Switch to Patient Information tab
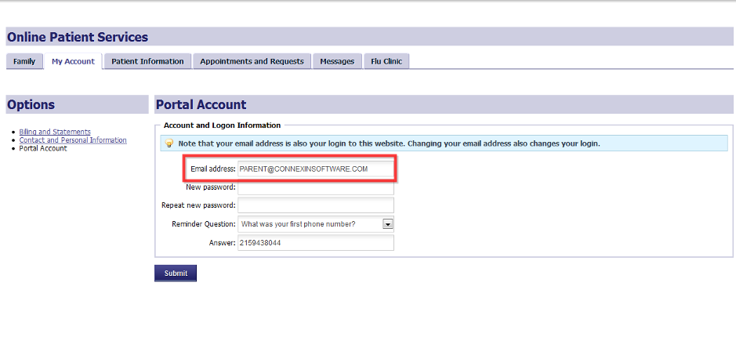This screenshot has height=341, width=736. [147, 61]
